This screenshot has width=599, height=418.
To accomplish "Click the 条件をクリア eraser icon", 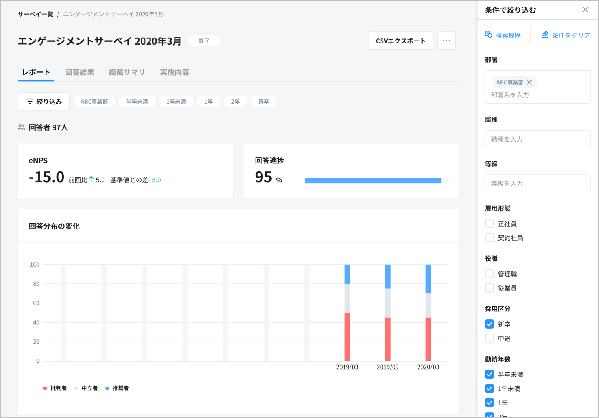I will click(x=545, y=35).
